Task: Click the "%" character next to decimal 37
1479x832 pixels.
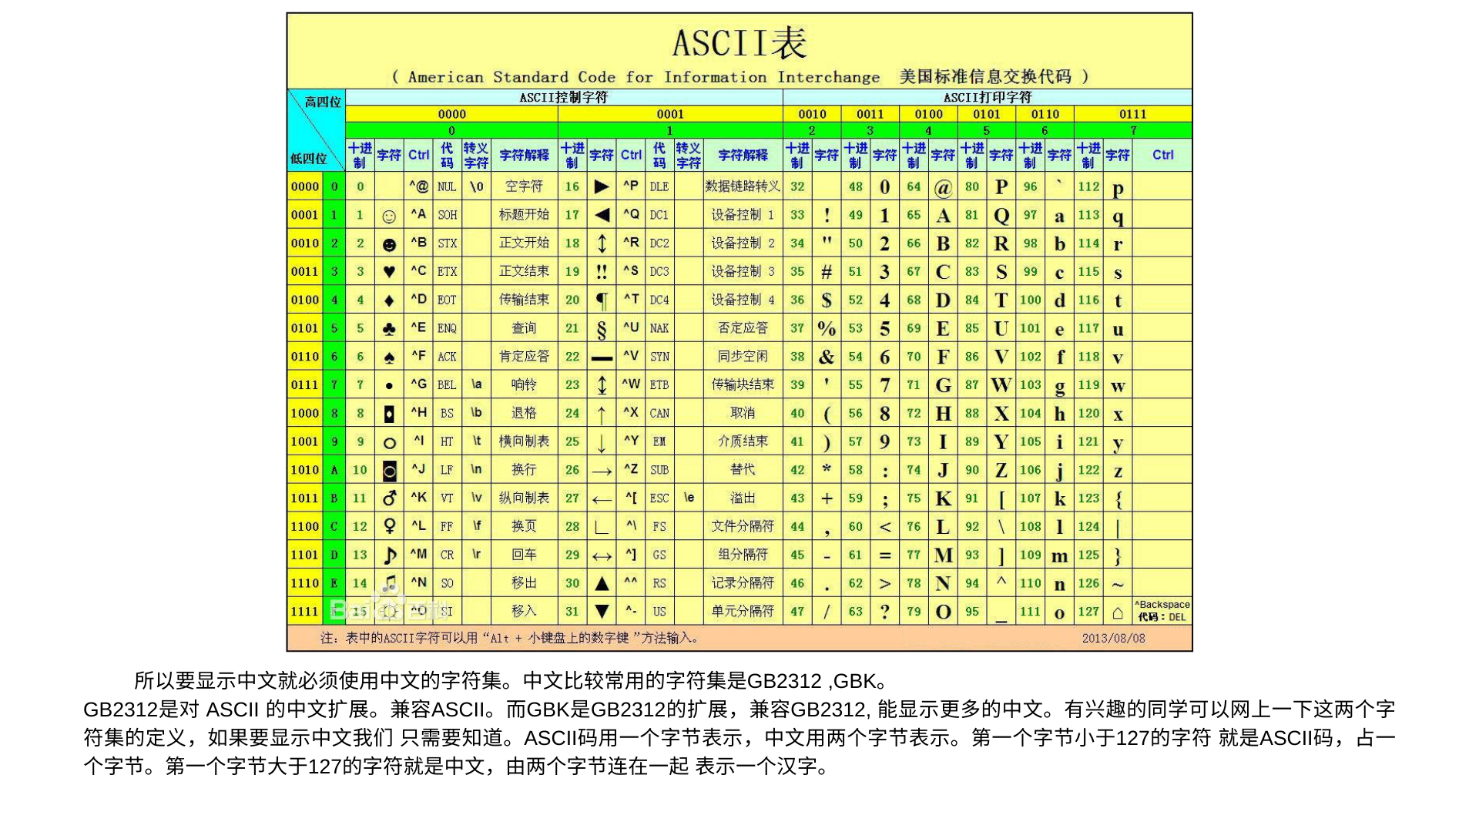Action: pos(827,329)
